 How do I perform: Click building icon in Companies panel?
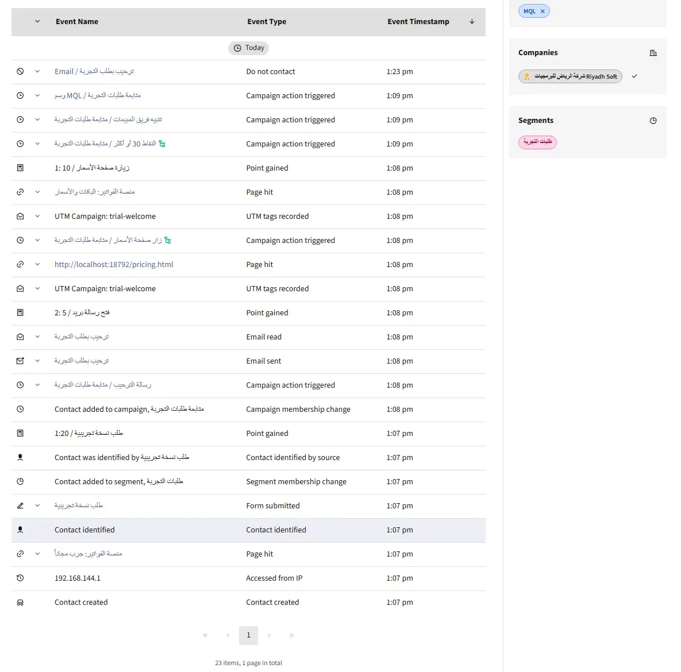pos(653,53)
